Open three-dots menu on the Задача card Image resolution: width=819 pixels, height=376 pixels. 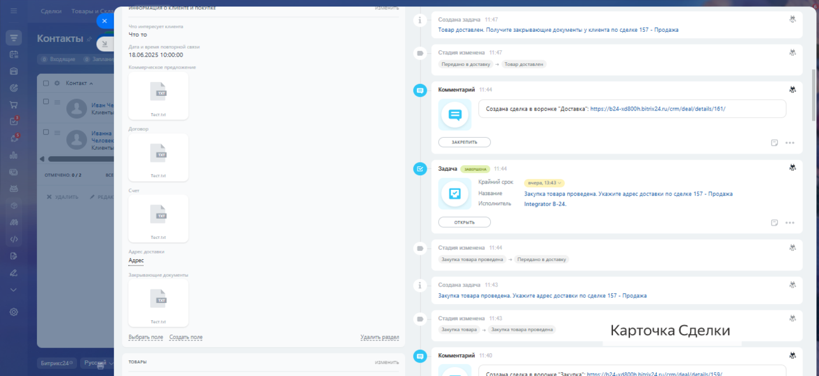point(790,222)
